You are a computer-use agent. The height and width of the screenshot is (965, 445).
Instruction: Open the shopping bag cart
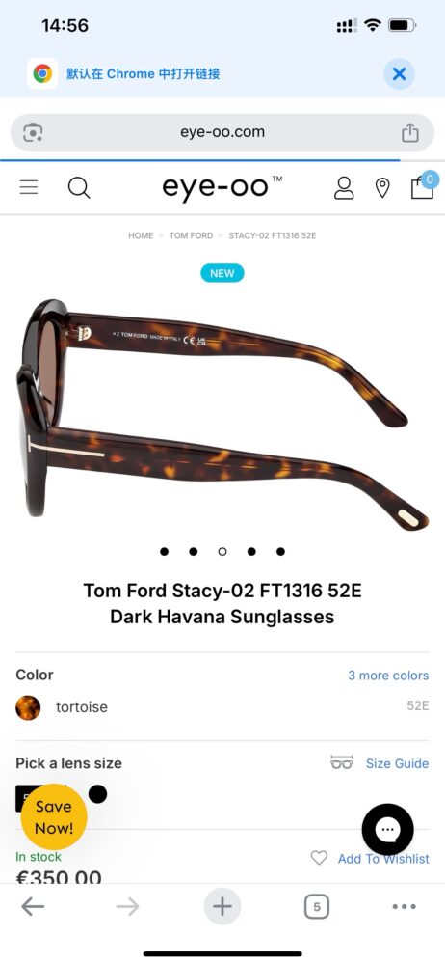422,185
